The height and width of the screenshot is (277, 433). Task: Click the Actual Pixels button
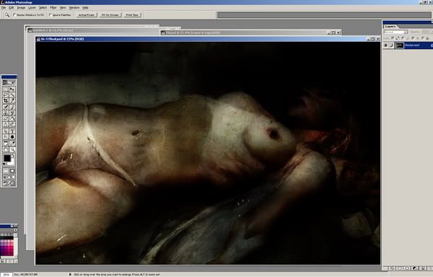(87, 15)
